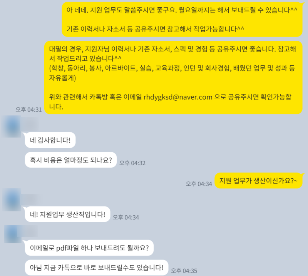The image size is (308, 276).
Task: Click the 오후 04:32 timestamp
Action: click(132, 163)
